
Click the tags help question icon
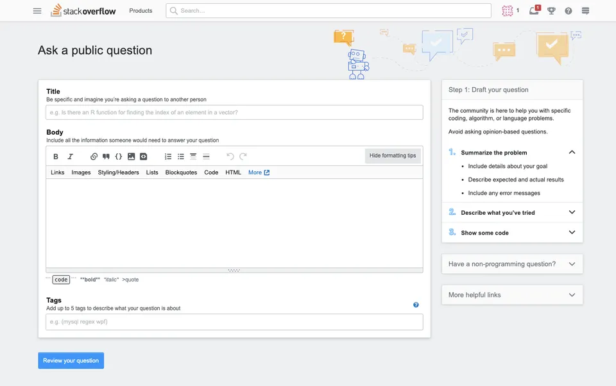click(x=416, y=305)
